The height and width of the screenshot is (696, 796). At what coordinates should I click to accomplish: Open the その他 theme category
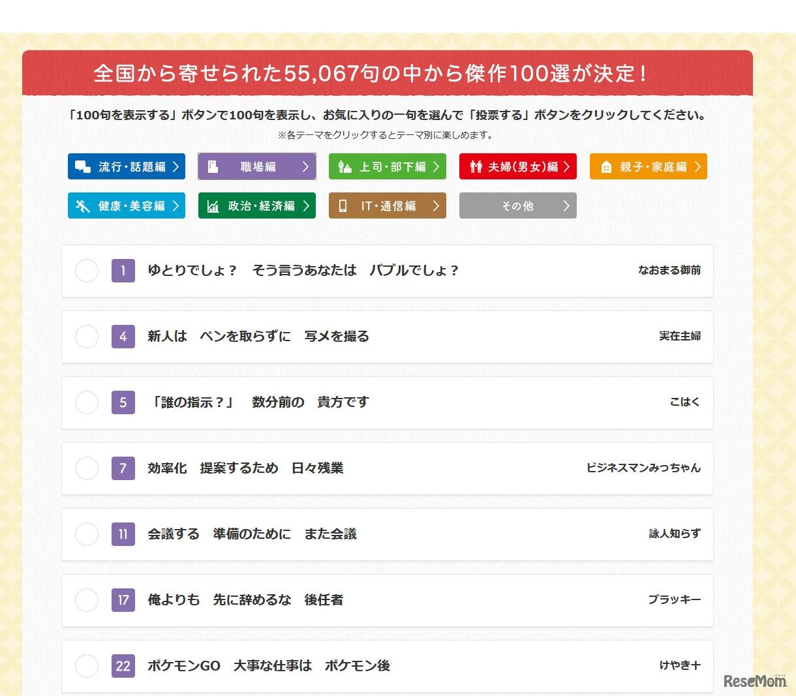coord(517,206)
